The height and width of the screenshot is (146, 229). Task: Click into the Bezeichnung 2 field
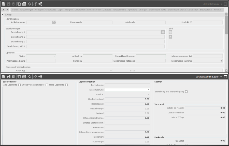(x=95, y=37)
